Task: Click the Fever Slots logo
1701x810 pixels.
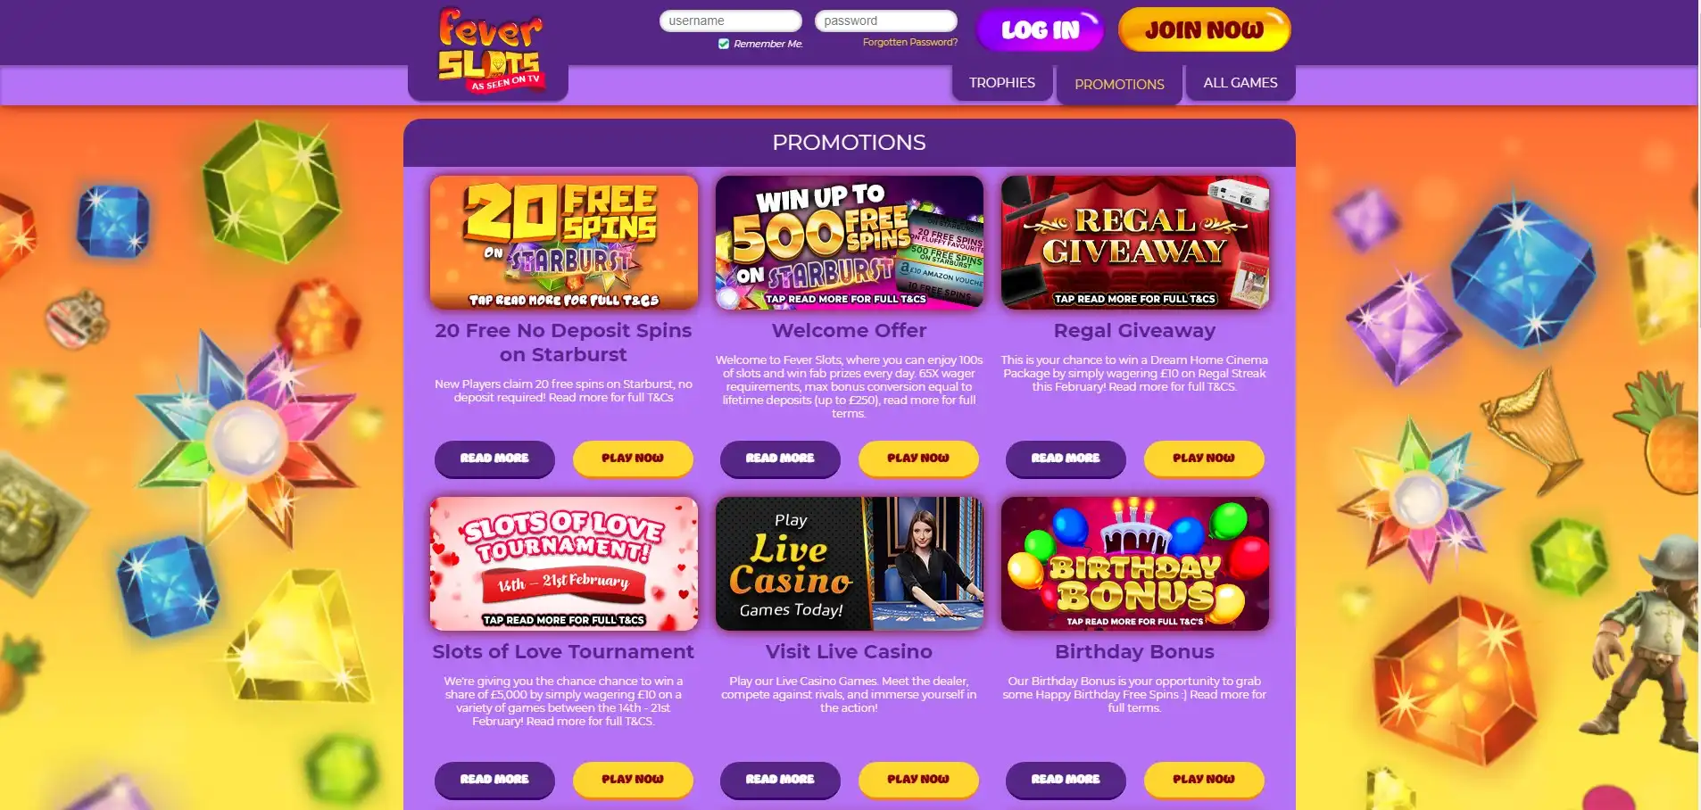Action: (489, 50)
